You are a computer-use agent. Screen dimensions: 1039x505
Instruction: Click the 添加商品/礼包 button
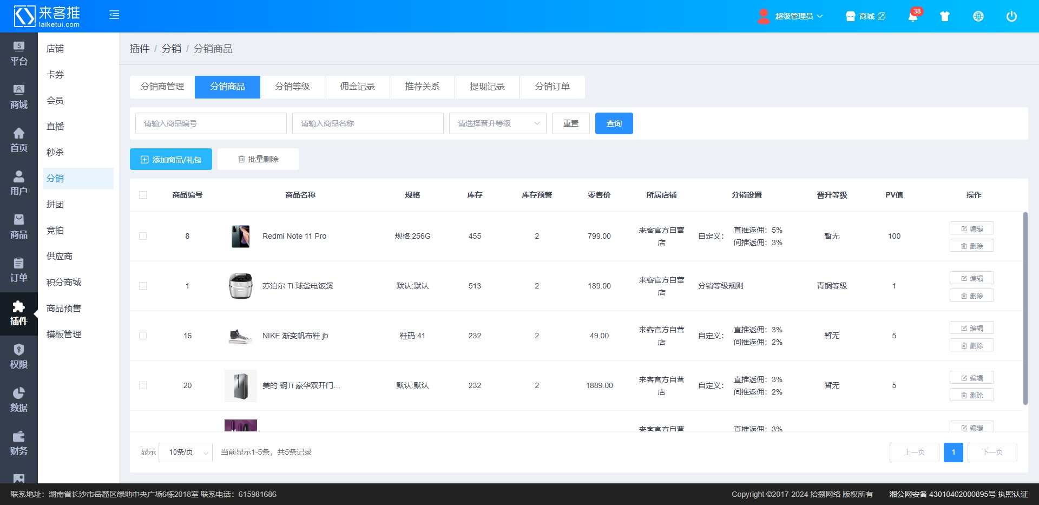(171, 160)
